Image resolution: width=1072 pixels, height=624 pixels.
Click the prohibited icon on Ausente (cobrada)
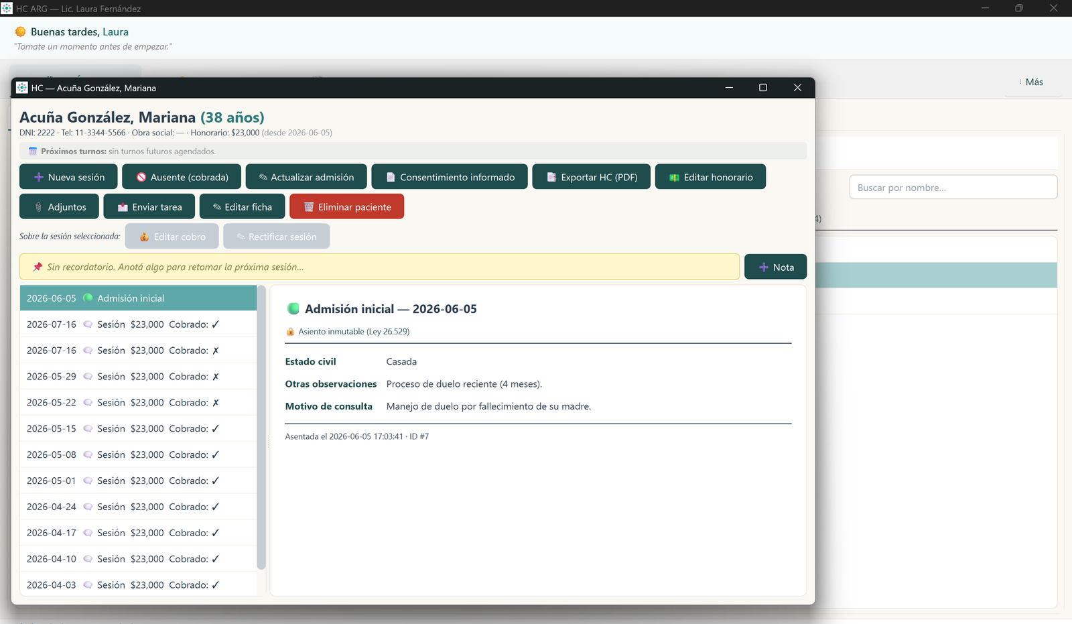coord(141,178)
